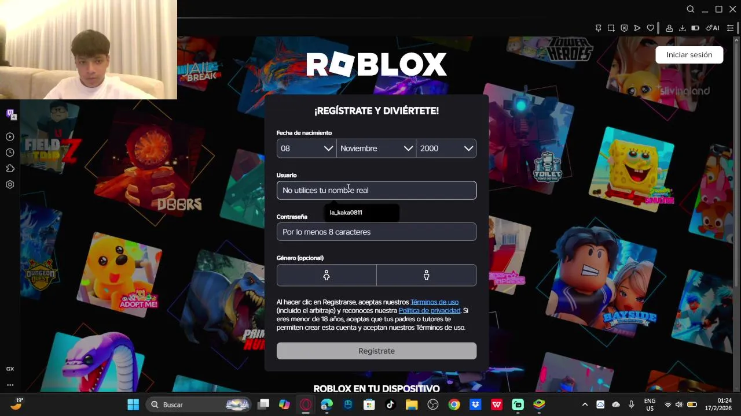Open the player icon in sidebar
This screenshot has height=416, width=741.
pyautogui.click(x=10, y=137)
